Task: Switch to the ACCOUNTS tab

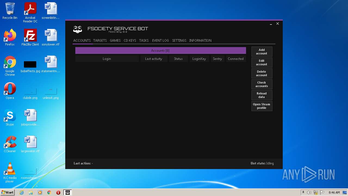Action: (x=82, y=41)
